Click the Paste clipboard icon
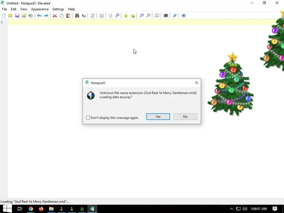This screenshot has width=284, height=213. click(x=68, y=16)
